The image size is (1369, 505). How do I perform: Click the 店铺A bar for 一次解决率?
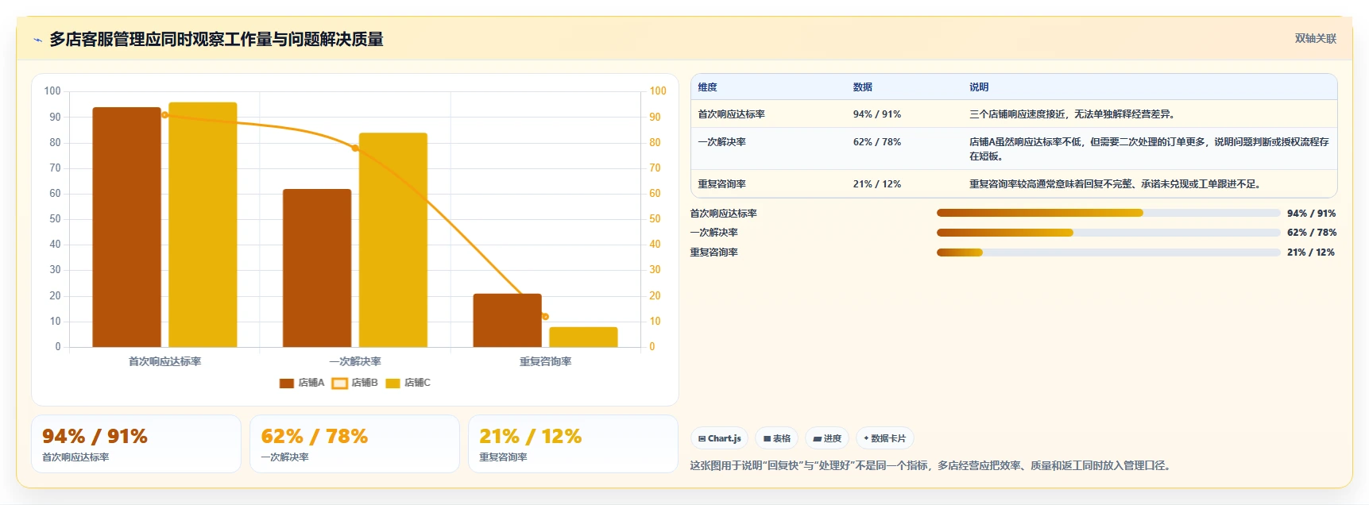point(317,268)
